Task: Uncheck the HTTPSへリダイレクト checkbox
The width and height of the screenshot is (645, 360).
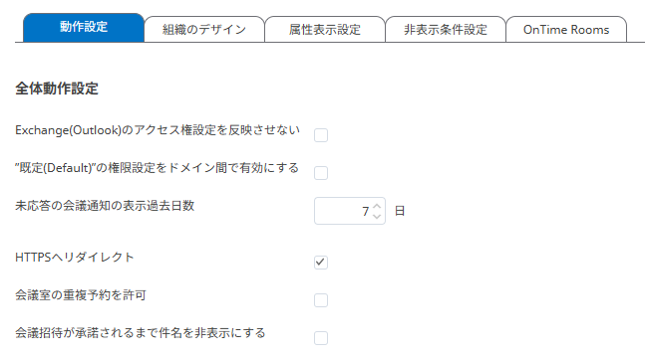Action: 321,262
